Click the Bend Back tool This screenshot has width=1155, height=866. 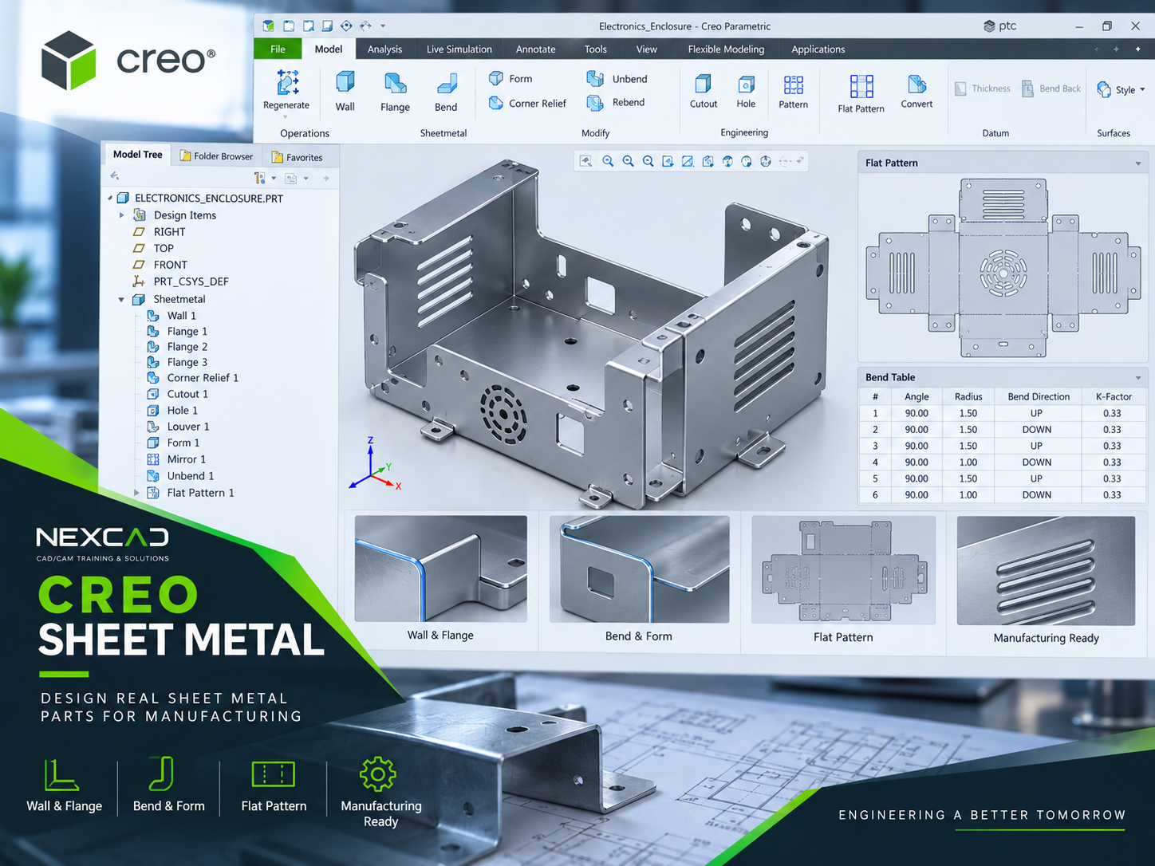tap(1051, 89)
